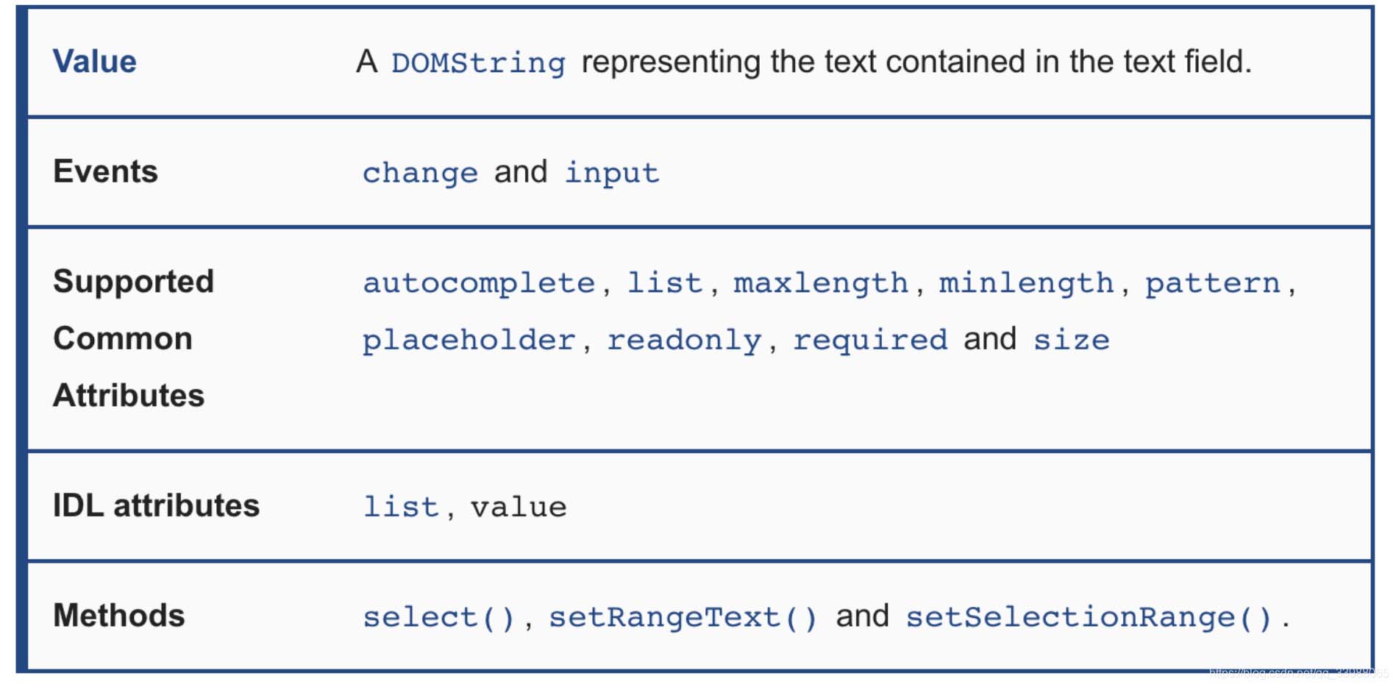Open list link in Supported Common Attributes
The image size is (1396, 687).
pyautogui.click(x=665, y=284)
